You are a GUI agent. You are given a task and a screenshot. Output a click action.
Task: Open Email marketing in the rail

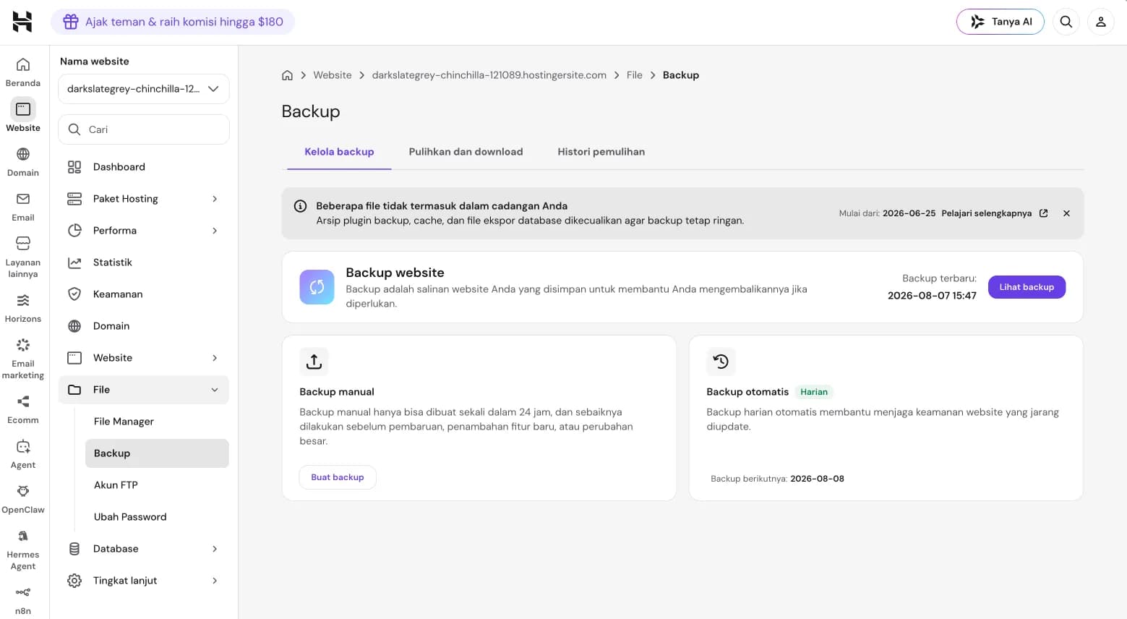coord(23,358)
